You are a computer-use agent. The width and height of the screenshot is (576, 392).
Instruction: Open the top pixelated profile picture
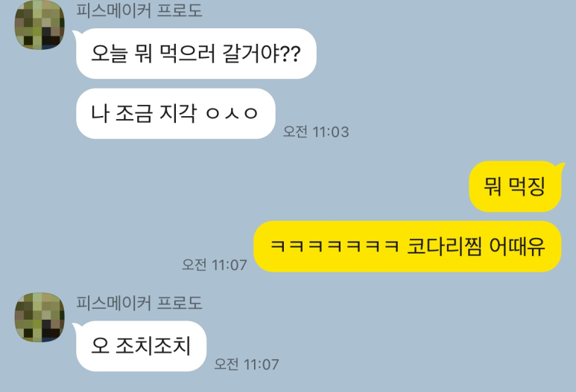tap(39, 25)
